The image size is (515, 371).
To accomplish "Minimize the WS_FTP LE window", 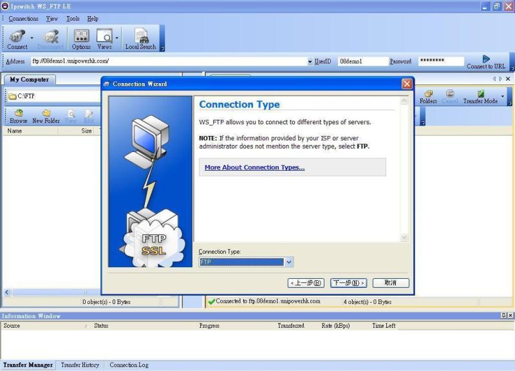I will [x=485, y=6].
